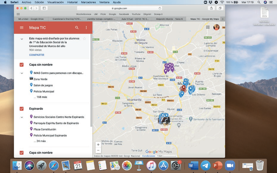The image size is (277, 173).
Task: Open Wordreference bookmark
Action: pos(84,14)
